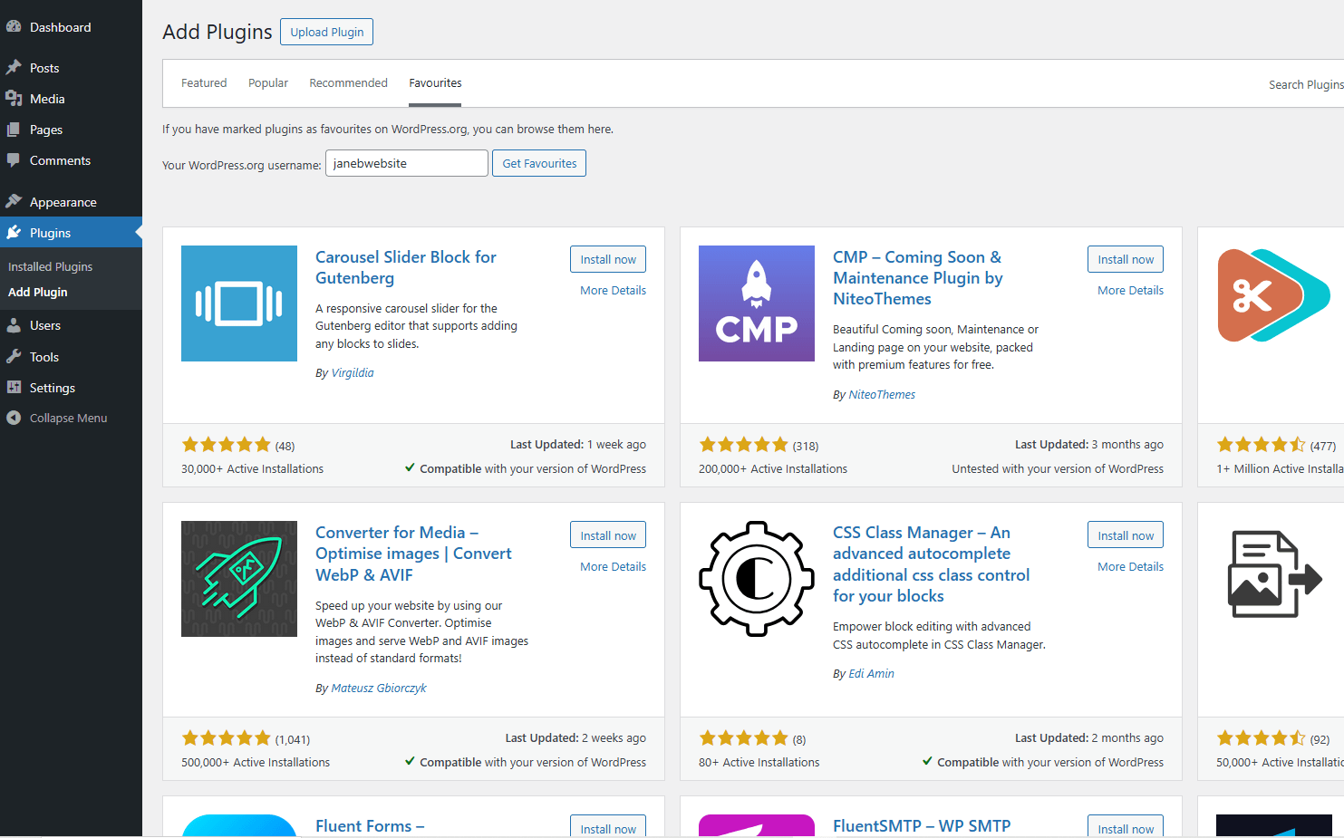Install the Carousel Slider Block plugin

(x=607, y=258)
